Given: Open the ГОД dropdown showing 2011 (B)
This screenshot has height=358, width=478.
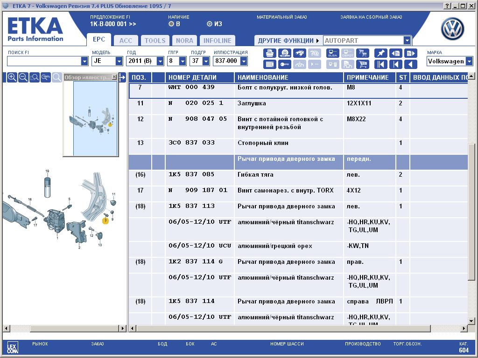Looking at the screenshot, I should click(x=160, y=61).
